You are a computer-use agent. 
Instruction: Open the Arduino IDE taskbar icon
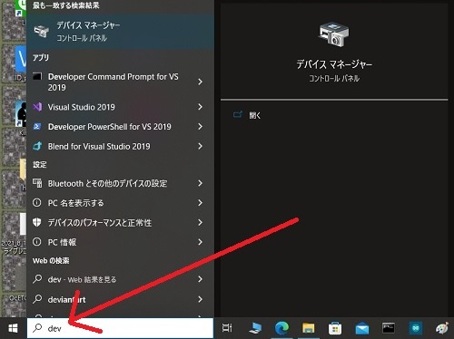(416, 328)
